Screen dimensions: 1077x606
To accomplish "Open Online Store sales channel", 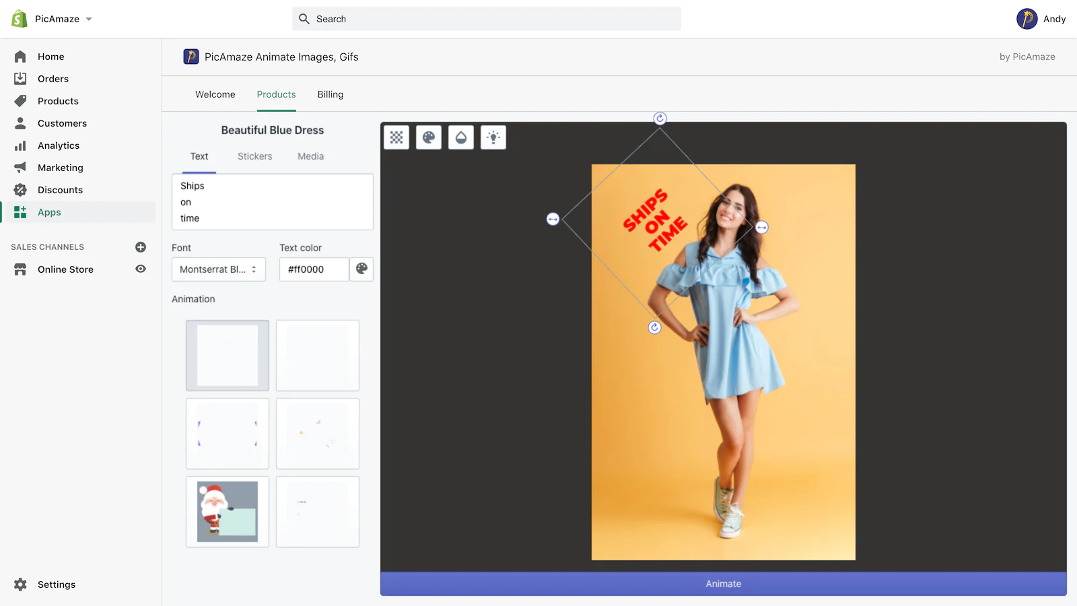I will coord(65,269).
